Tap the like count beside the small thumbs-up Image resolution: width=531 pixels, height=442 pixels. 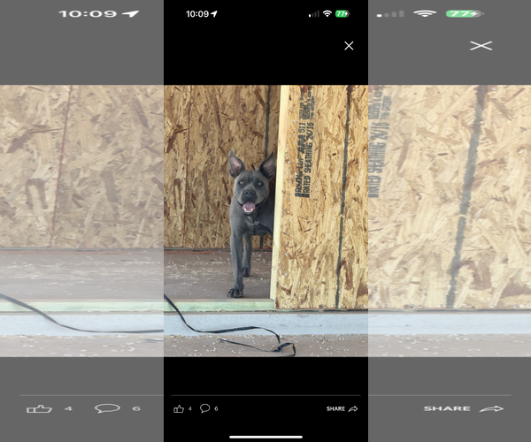(189, 408)
